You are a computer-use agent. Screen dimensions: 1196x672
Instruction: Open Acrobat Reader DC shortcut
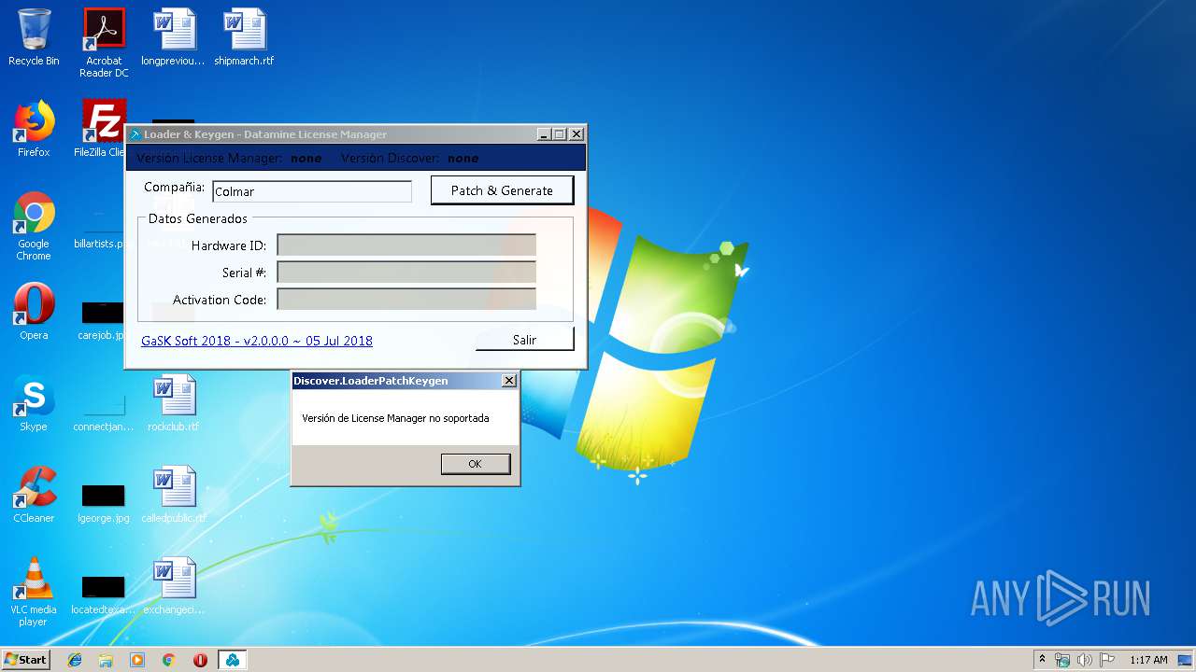(x=104, y=43)
